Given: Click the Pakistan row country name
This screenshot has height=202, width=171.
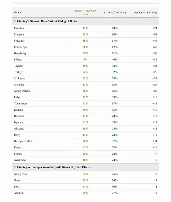Looking at the screenshot, I should (x=19, y=28).
